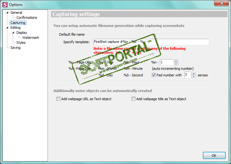Enable Add webpage title as Text object
The image size is (231, 164).
(133, 99)
